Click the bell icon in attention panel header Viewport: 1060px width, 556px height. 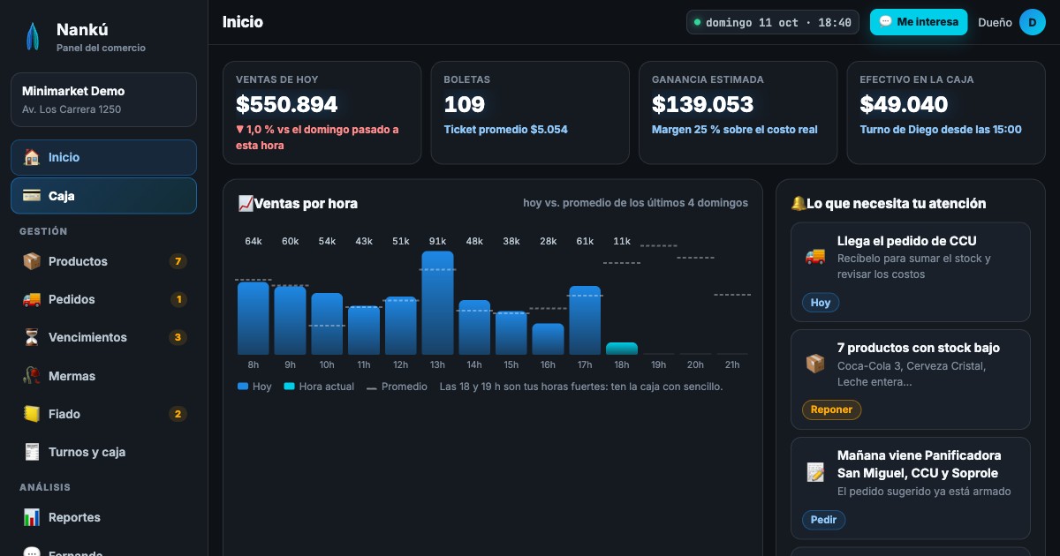pyautogui.click(x=799, y=203)
